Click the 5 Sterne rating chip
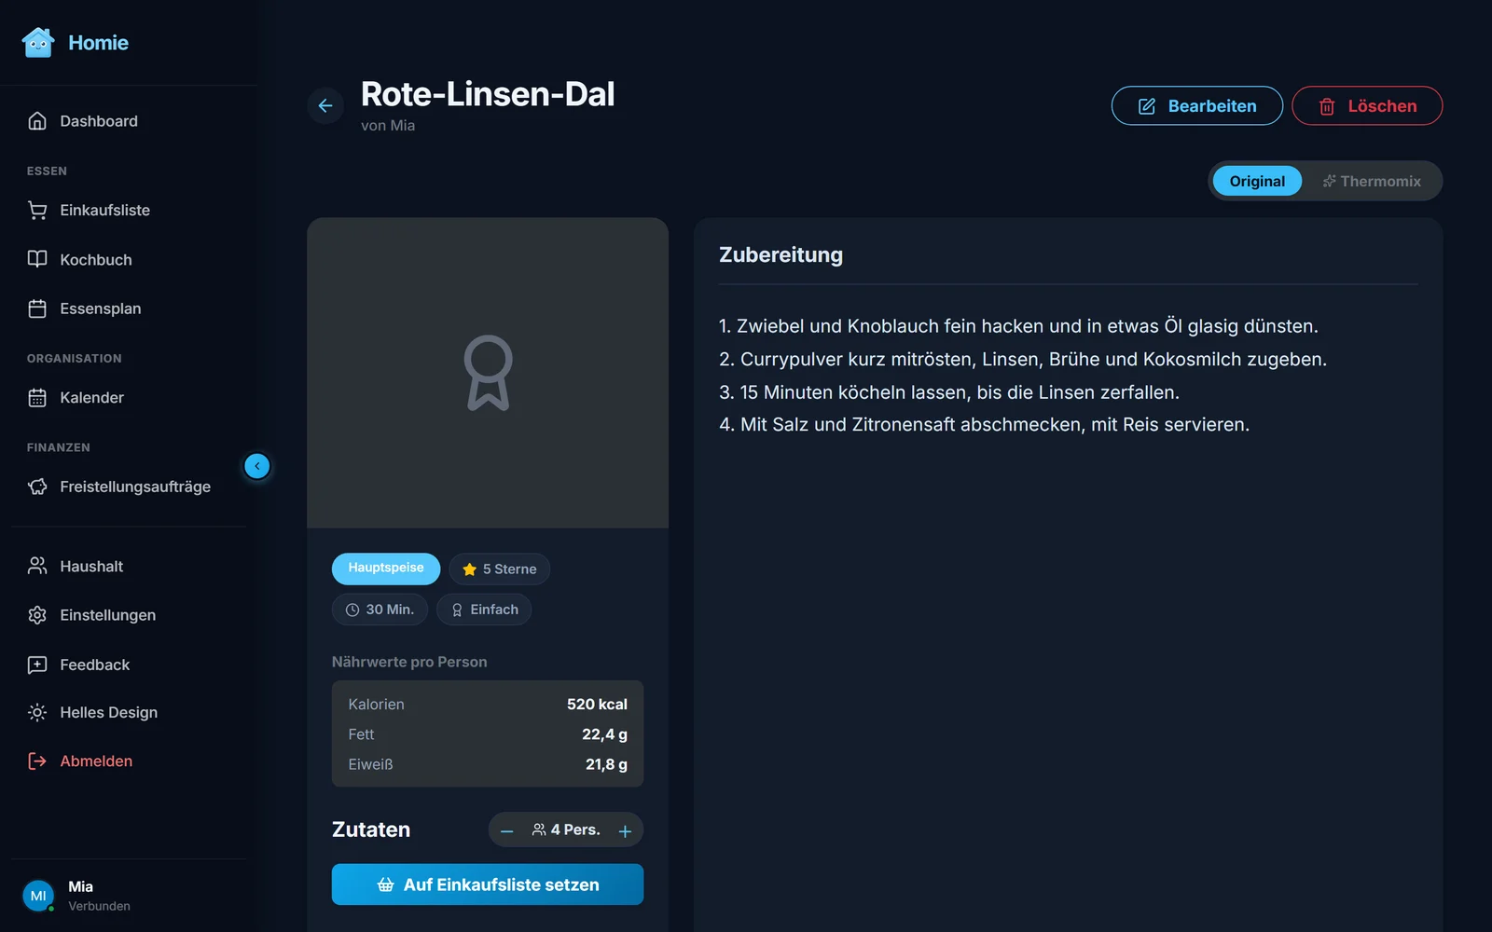 pos(500,569)
